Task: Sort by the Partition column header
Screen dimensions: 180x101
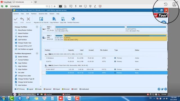Action: pos(48,50)
